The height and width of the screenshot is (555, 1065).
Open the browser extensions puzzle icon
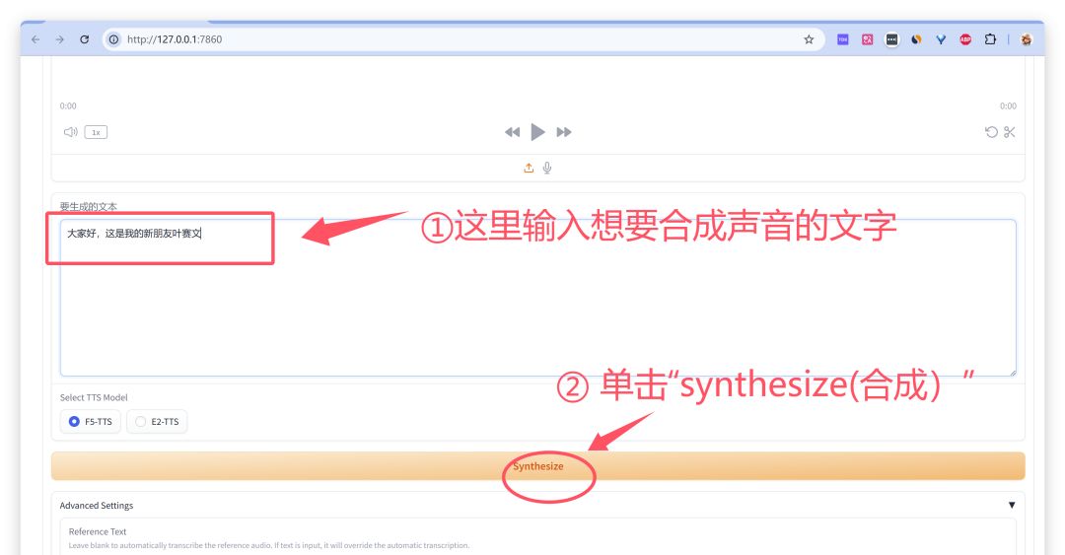[x=990, y=39]
